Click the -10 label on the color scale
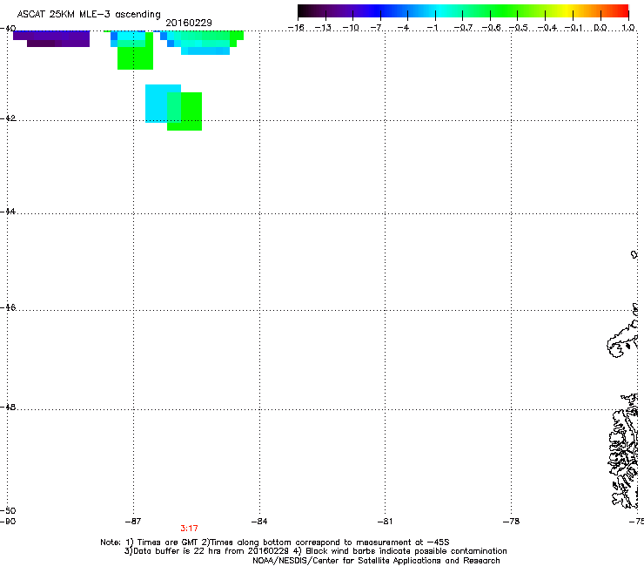The height and width of the screenshot is (566, 644). coord(351,28)
